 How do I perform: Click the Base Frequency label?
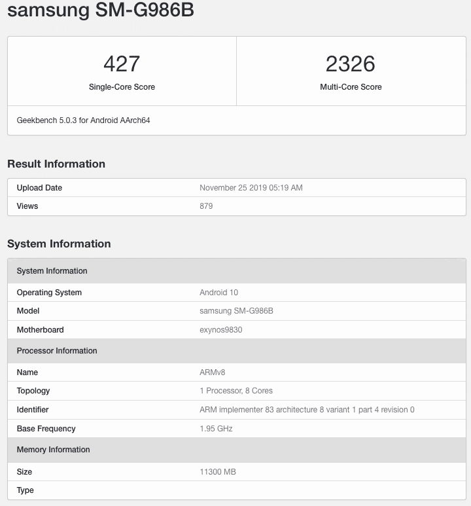(x=46, y=429)
